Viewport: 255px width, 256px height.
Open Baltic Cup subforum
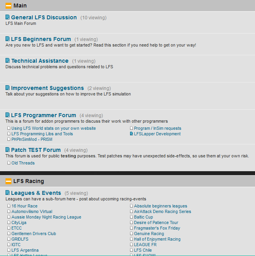click(x=143, y=217)
